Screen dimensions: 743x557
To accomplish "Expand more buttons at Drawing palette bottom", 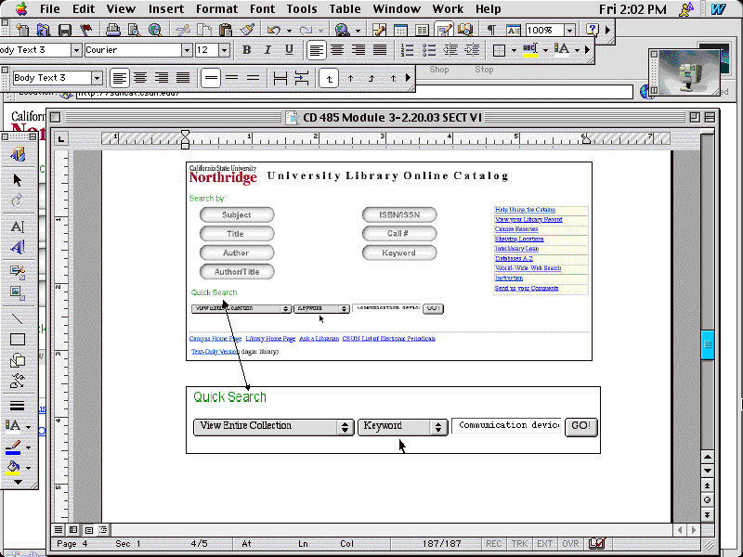I will pyautogui.click(x=18, y=482).
